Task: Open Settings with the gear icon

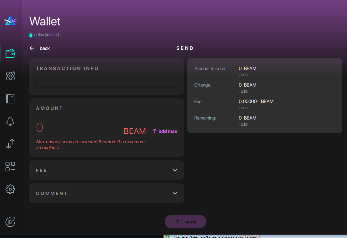Action: (x=10, y=189)
